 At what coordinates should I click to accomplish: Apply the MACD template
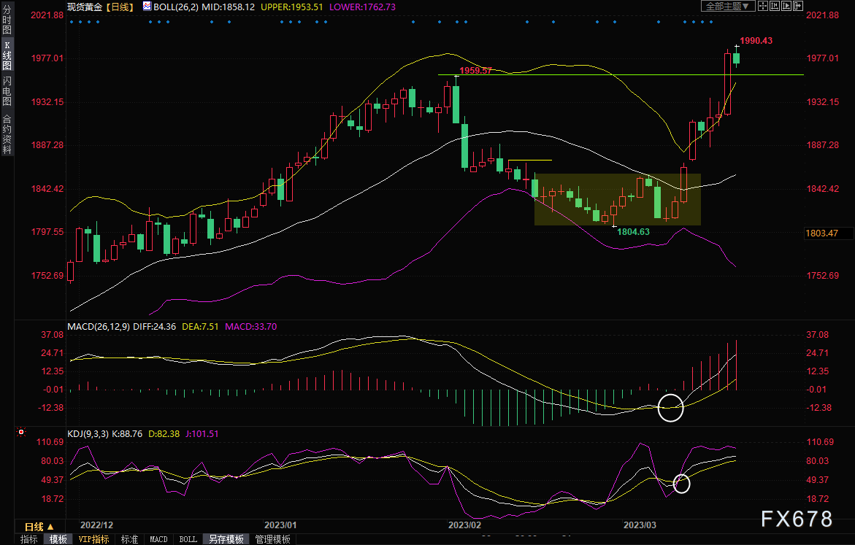[x=158, y=539]
